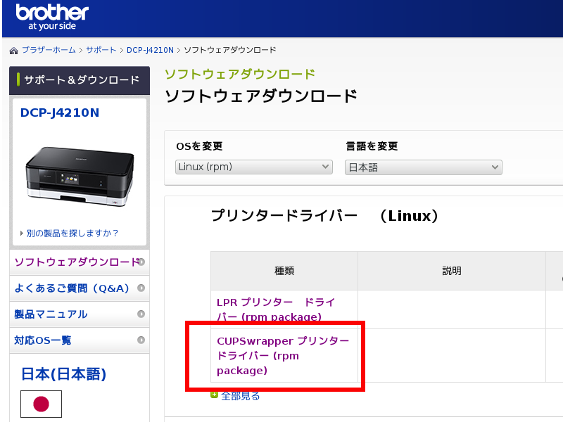Viewport: 563px width, 422px height.
Task: Open よくあるご質問 (Q&A) sidebar item
Action: click(72, 288)
